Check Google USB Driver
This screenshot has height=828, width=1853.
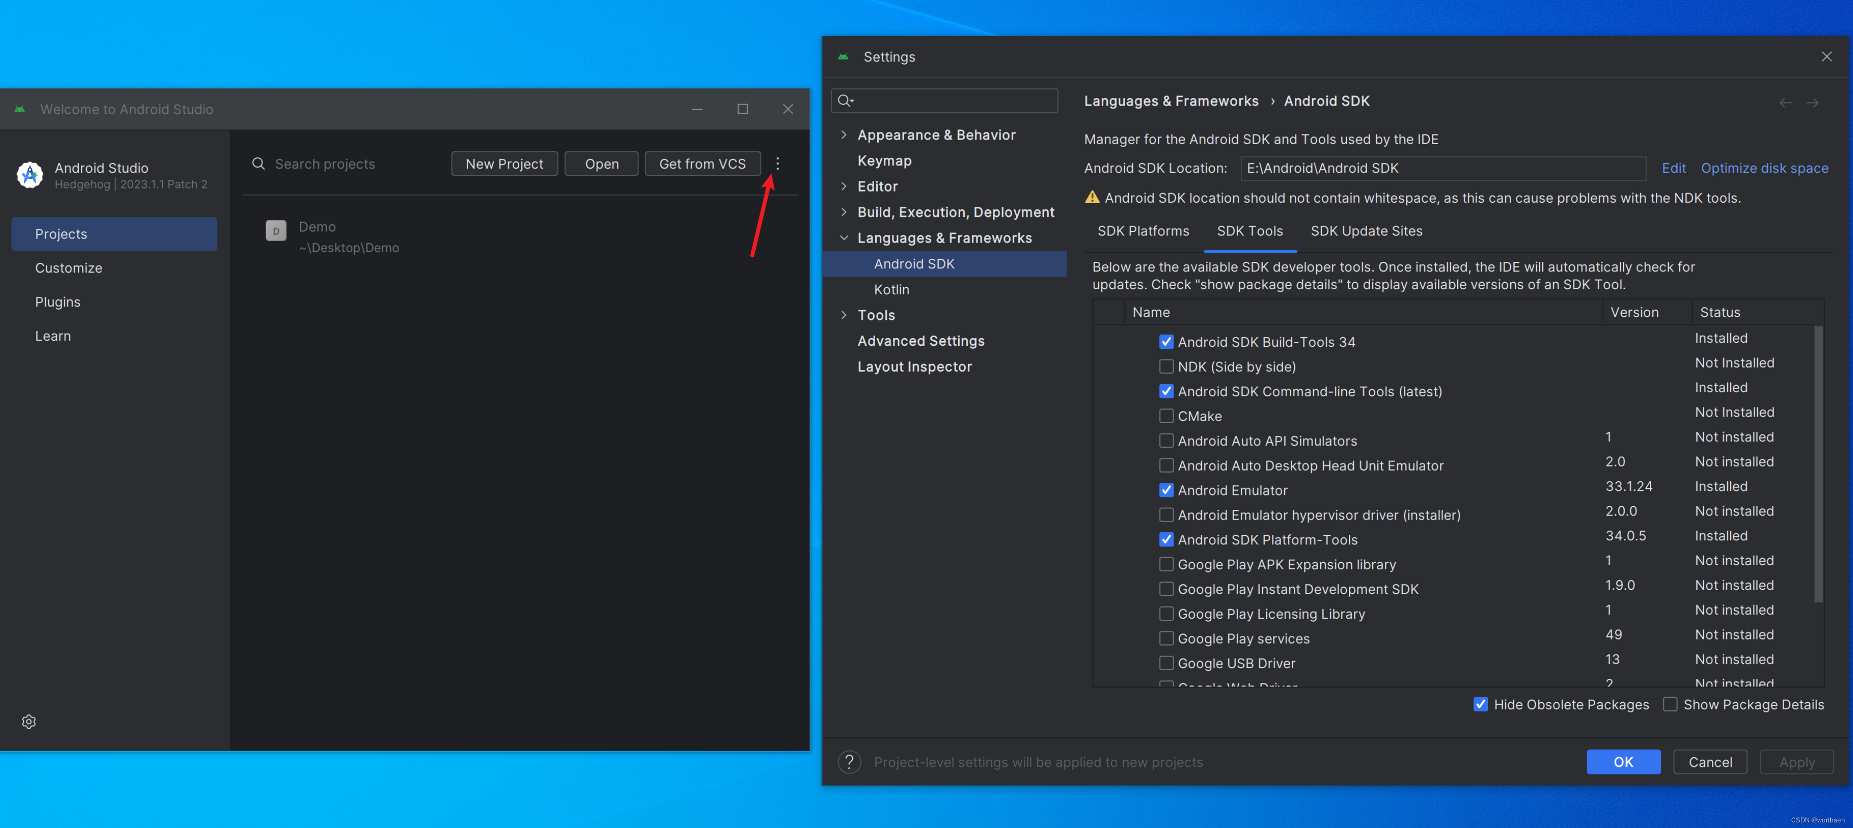click(1166, 663)
